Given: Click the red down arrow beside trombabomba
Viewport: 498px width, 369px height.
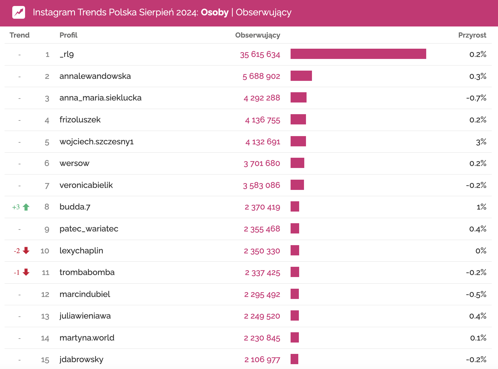Looking at the screenshot, I should tap(26, 272).
